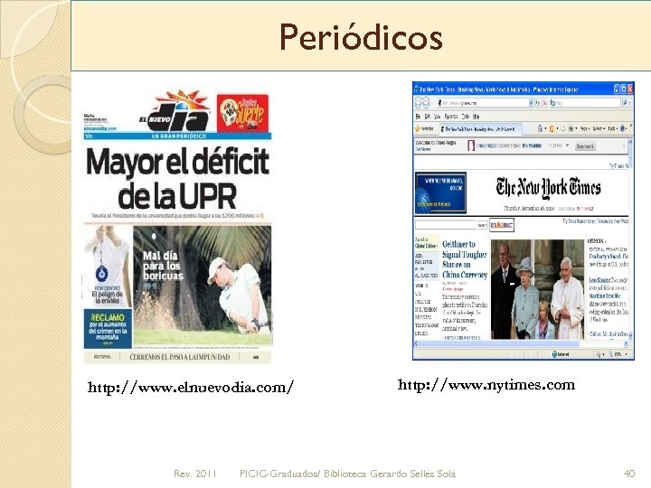Click the El Nuevo Día front page image
The image size is (651, 488).
(x=178, y=226)
